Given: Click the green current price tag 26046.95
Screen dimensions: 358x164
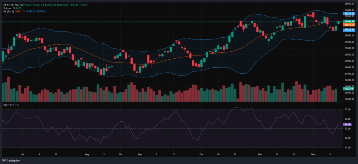Looking at the screenshot, I should [349, 22].
